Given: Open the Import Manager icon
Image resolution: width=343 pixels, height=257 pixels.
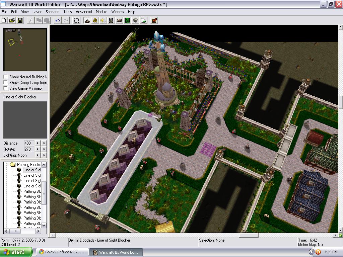Looking at the screenshot, I should pos(143,20).
